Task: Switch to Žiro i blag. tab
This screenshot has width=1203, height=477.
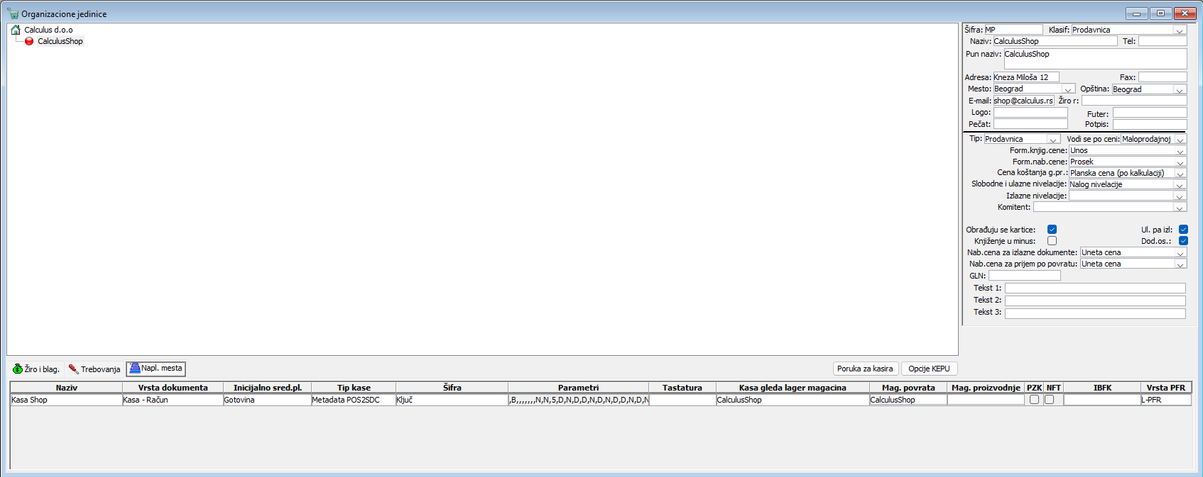Action: click(36, 369)
